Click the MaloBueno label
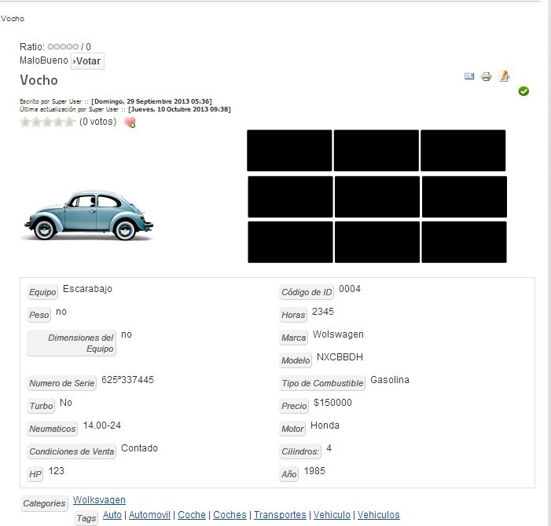 tap(43, 60)
